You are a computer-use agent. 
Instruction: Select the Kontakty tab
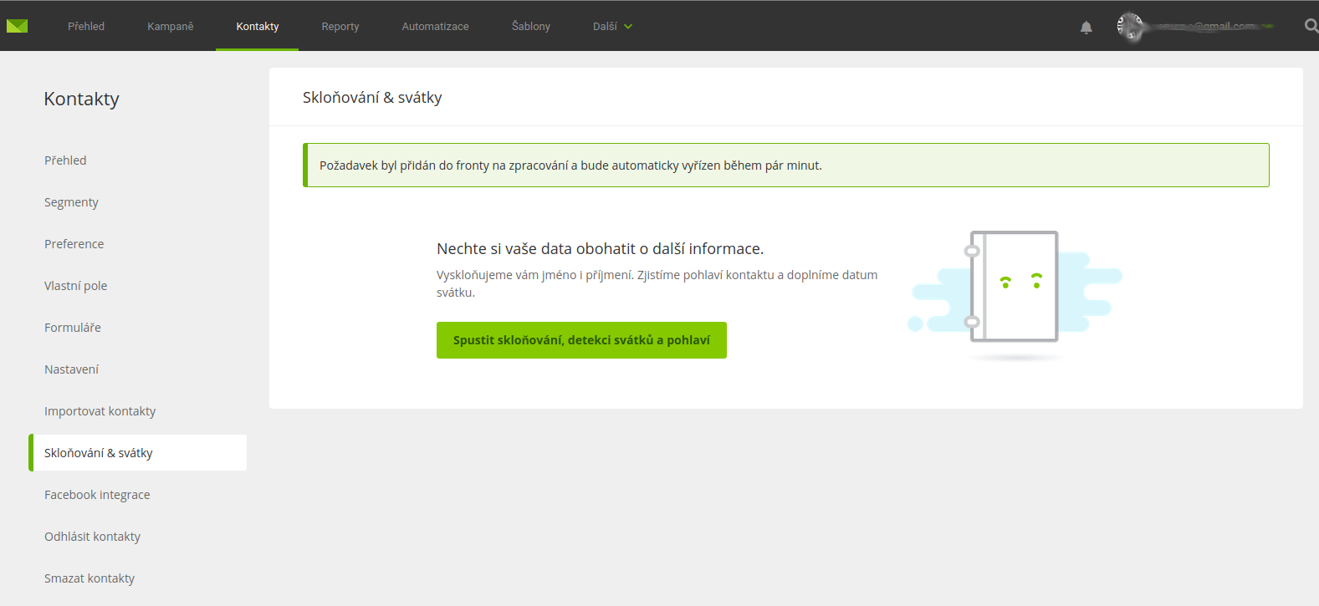[x=258, y=27]
